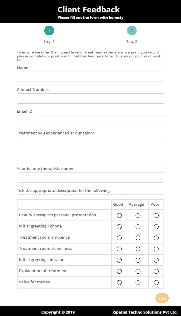Mark Initial greeting - phone as Average
The height and width of the screenshot is (316, 181).
[138, 227]
